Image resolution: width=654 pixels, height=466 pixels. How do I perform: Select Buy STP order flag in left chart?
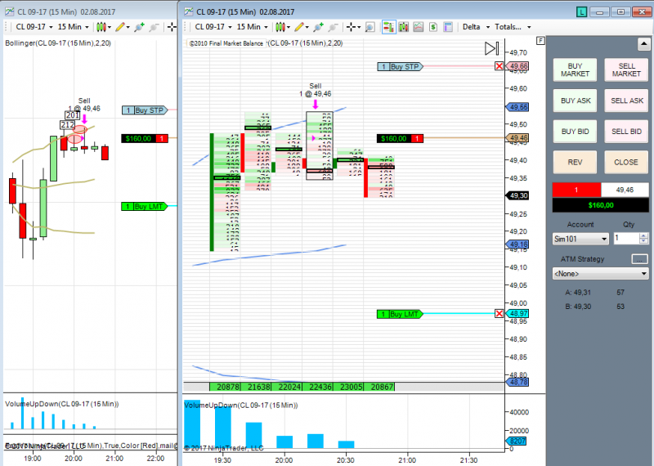click(145, 110)
